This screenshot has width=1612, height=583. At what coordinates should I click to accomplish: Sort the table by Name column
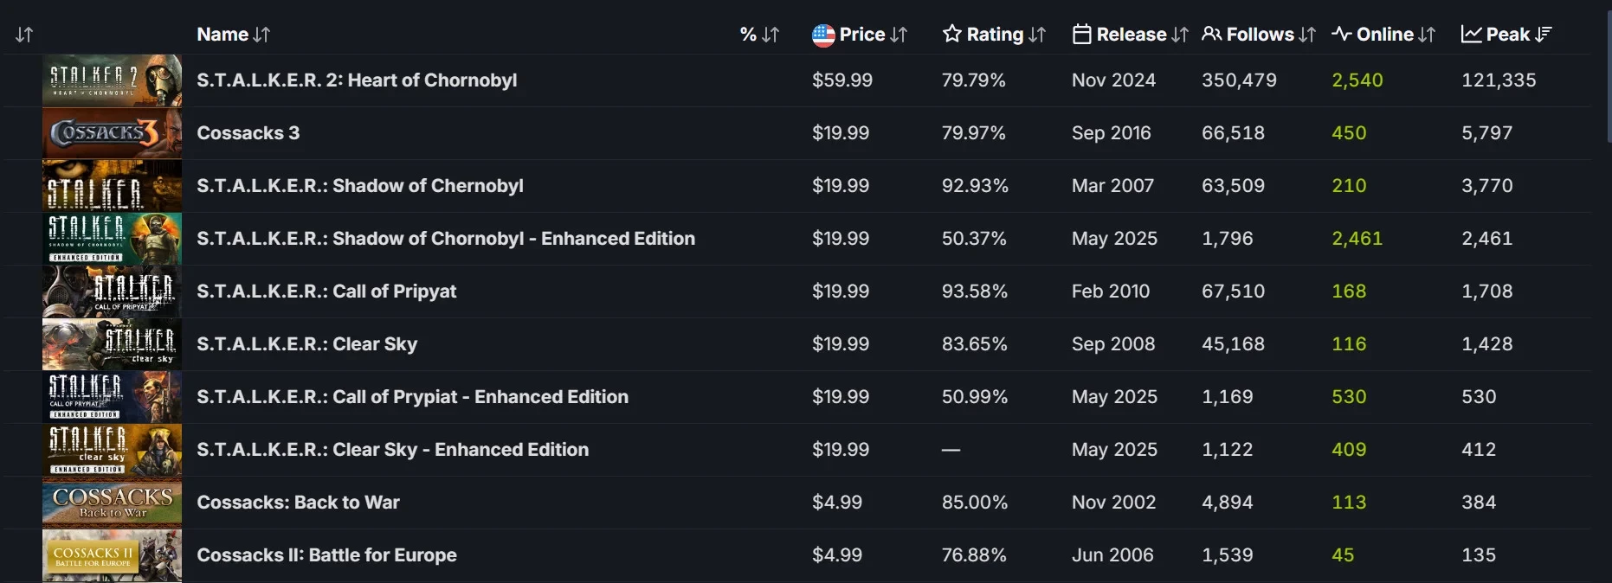pyautogui.click(x=233, y=35)
